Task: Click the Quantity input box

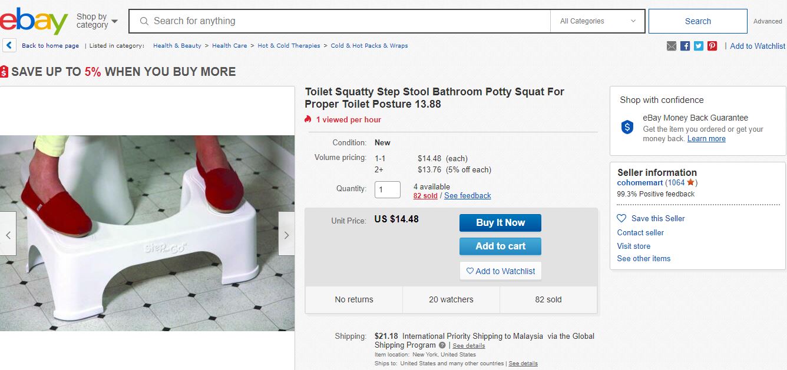Action: pos(387,189)
